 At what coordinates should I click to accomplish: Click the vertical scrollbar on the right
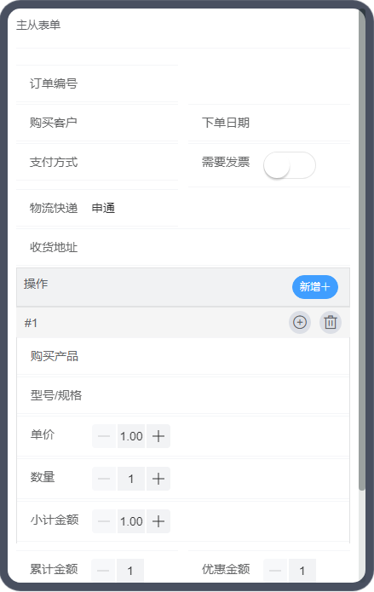click(362, 250)
